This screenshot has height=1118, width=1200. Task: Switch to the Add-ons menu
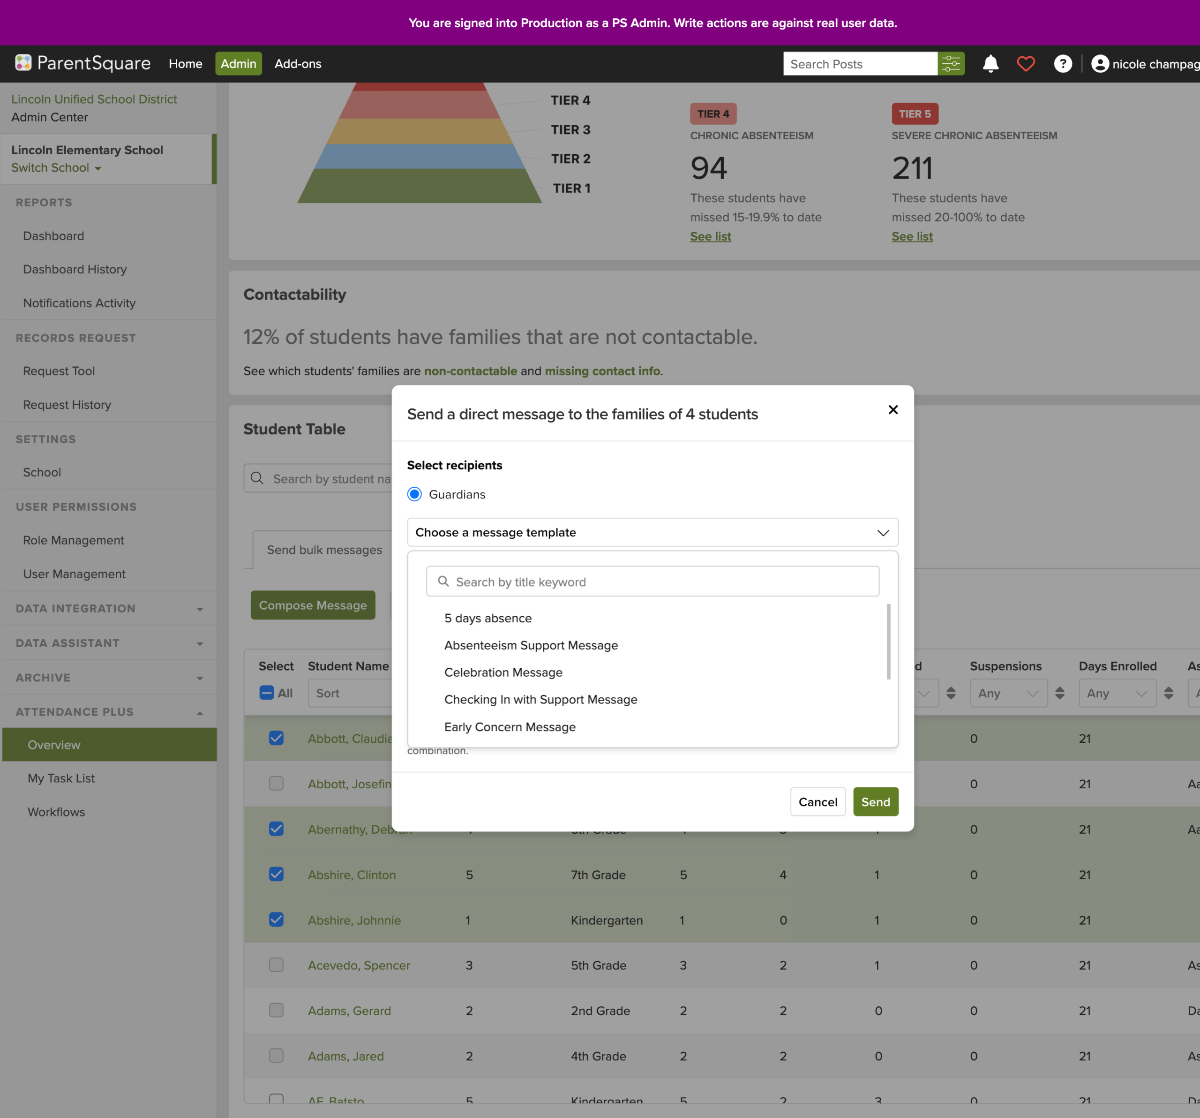coord(298,63)
